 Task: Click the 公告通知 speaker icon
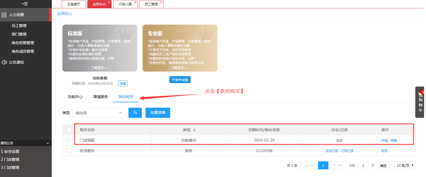pos(4,62)
